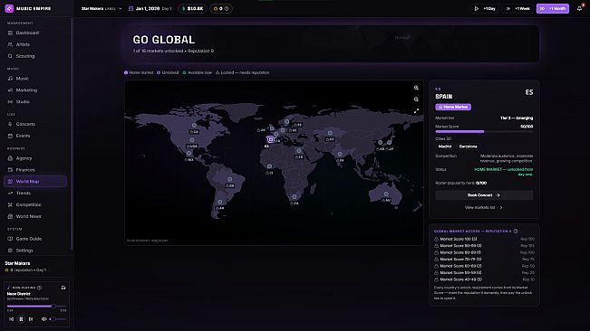The image size is (590, 331).
Task: Click the Barcelona city chip
Action: pyautogui.click(x=468, y=147)
